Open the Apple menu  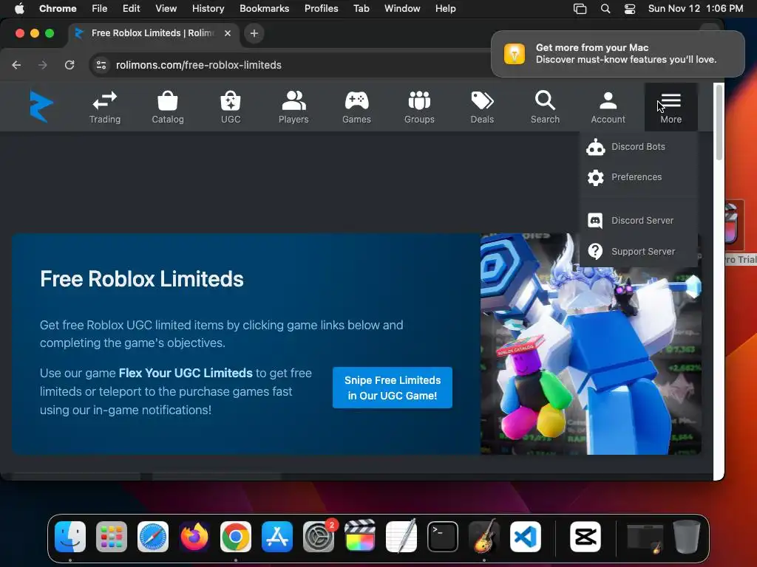click(x=19, y=8)
